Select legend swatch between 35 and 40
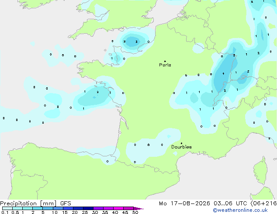Screen dimensions: 277x214 click(x=108, y=208)
